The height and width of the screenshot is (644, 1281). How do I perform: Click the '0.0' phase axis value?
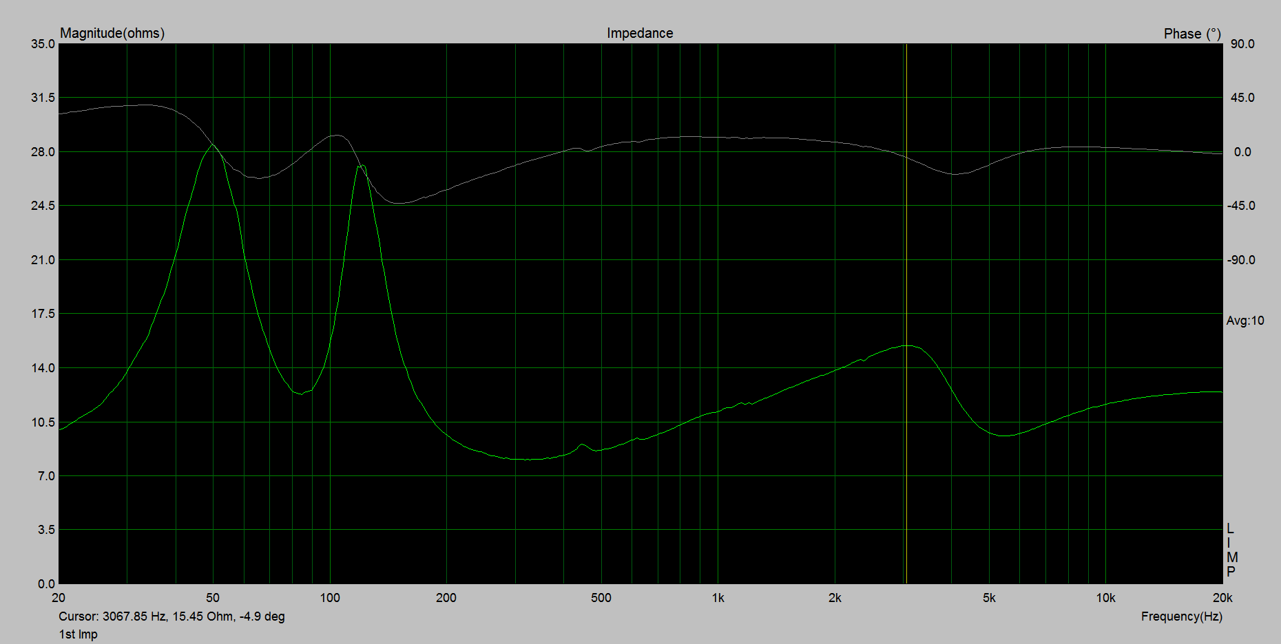tap(1243, 152)
